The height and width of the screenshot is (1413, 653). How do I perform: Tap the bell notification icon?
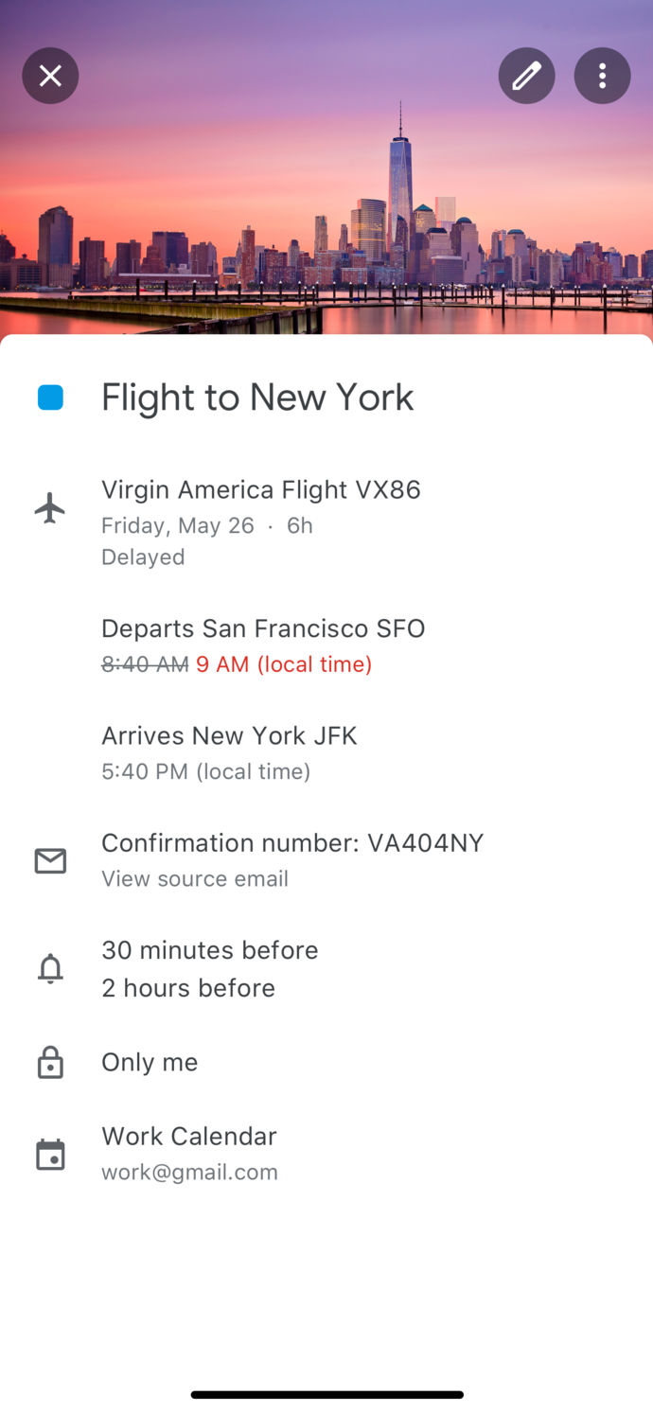(50, 968)
